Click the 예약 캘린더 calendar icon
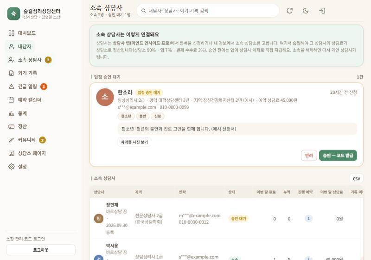The height and width of the screenshot is (260, 371). click(x=11, y=100)
